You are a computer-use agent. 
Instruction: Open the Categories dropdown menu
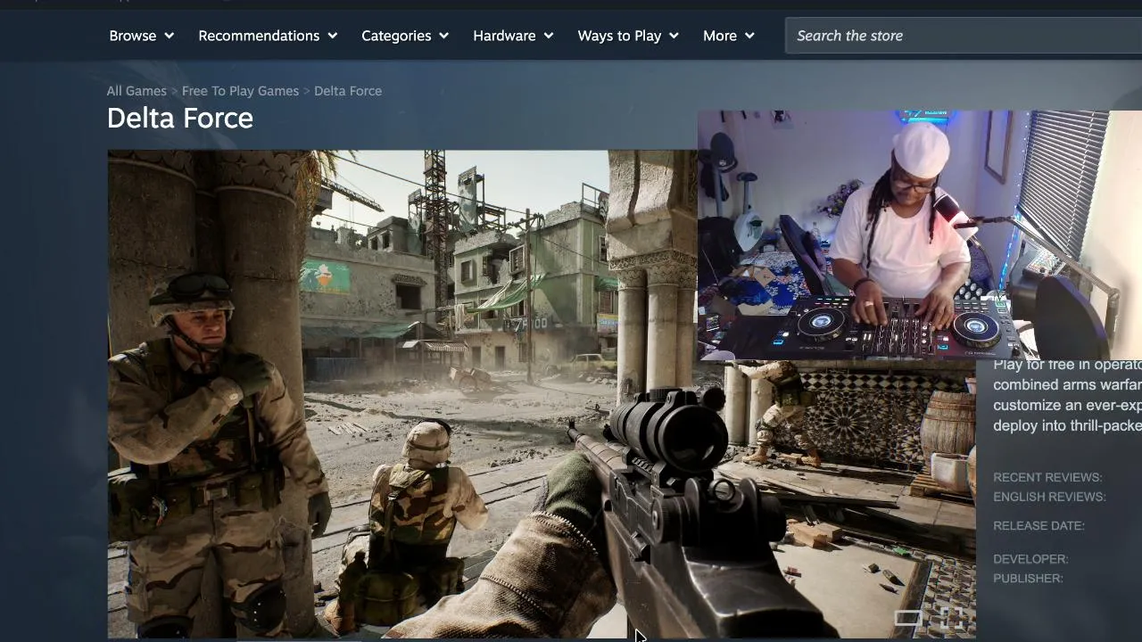[x=405, y=36]
